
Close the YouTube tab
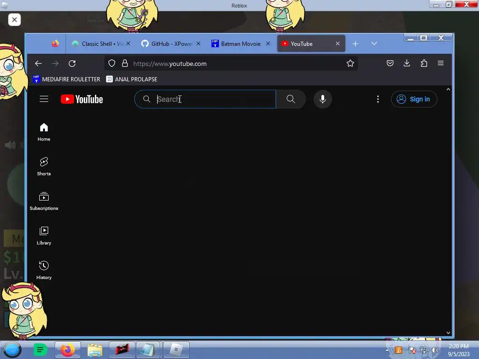(x=338, y=43)
